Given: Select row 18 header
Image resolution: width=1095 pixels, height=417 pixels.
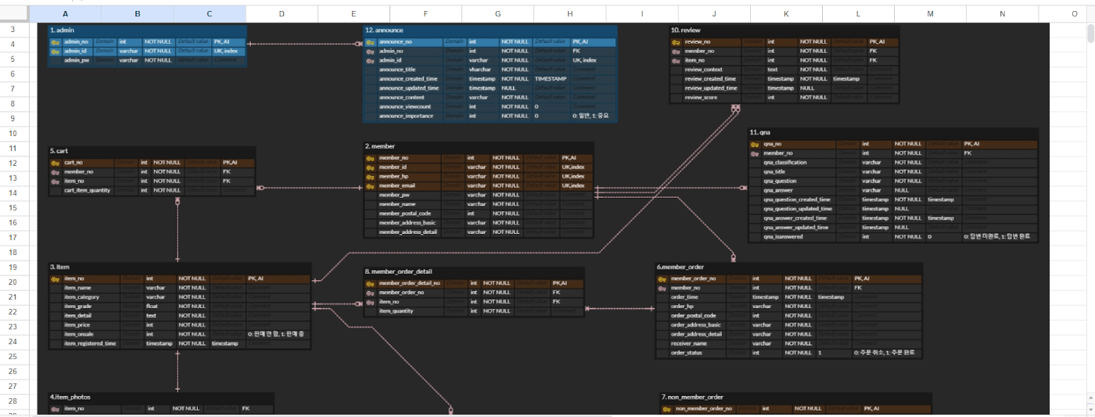Looking at the screenshot, I should pos(14,253).
